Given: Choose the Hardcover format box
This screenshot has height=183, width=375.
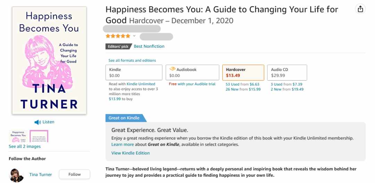Looking at the screenshot, I should [x=243, y=72].
